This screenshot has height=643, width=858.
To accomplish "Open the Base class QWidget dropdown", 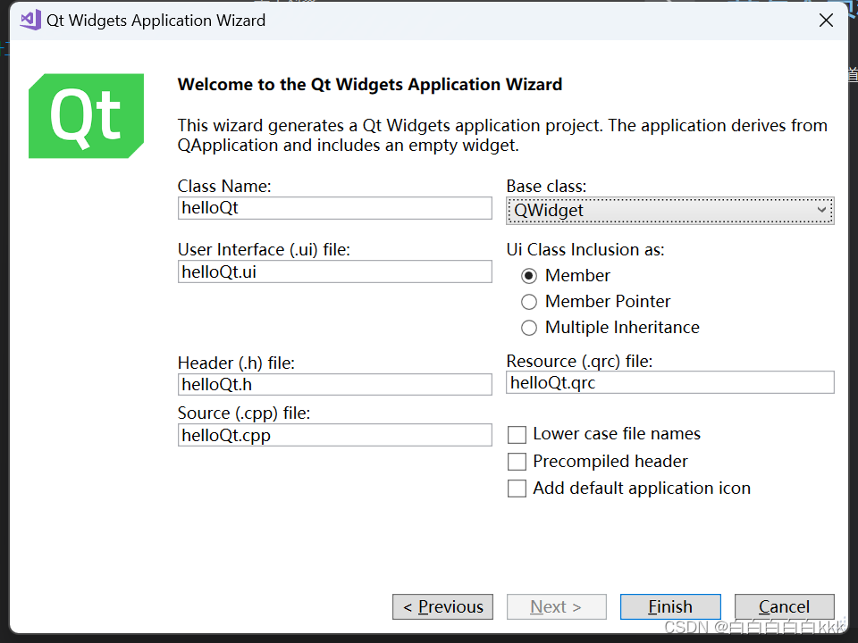I will pos(669,211).
